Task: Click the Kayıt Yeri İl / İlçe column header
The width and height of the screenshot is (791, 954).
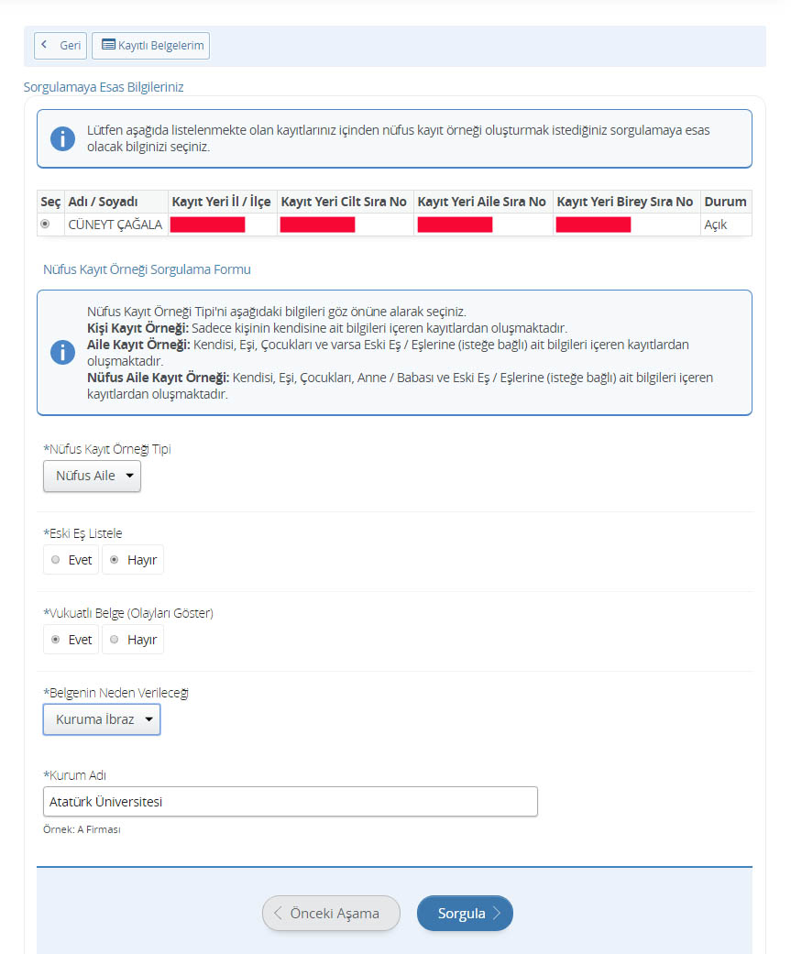Action: [221, 202]
